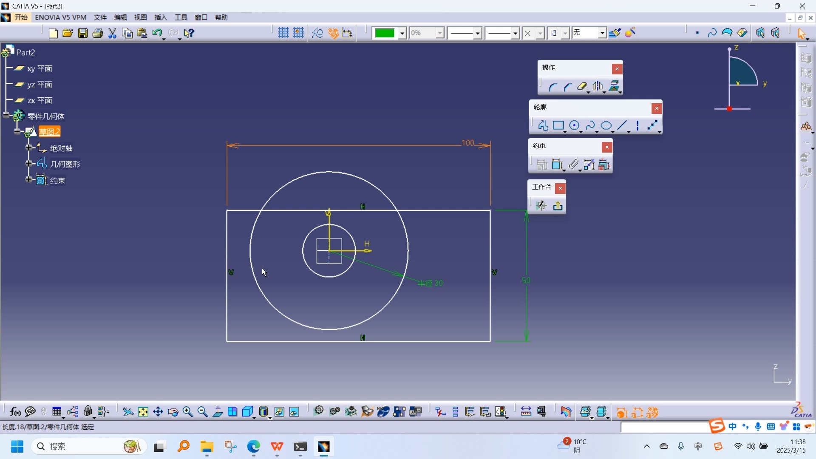Image resolution: width=816 pixels, height=459 pixels.
Task: Close the 操作 floating toolbar
Action: coord(617,69)
